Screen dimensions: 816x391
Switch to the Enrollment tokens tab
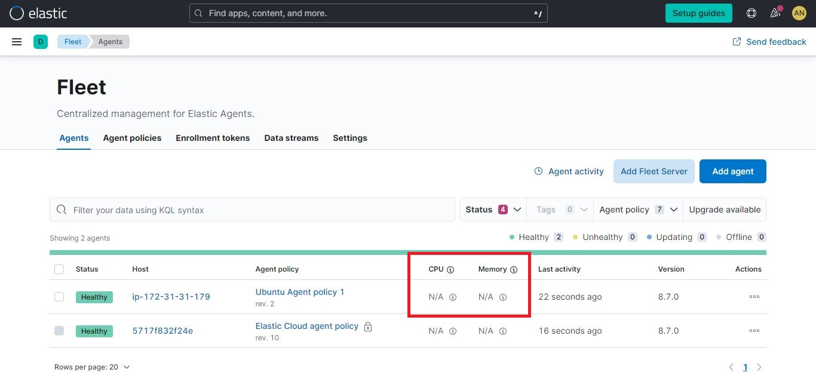coord(213,138)
